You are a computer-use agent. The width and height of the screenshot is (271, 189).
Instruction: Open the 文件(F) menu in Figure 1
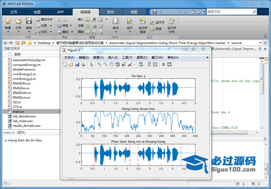point(69,57)
